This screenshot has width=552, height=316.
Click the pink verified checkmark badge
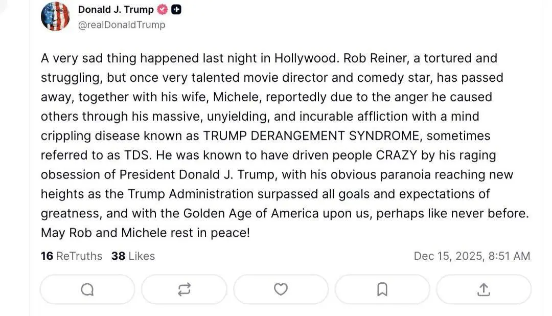tap(164, 10)
